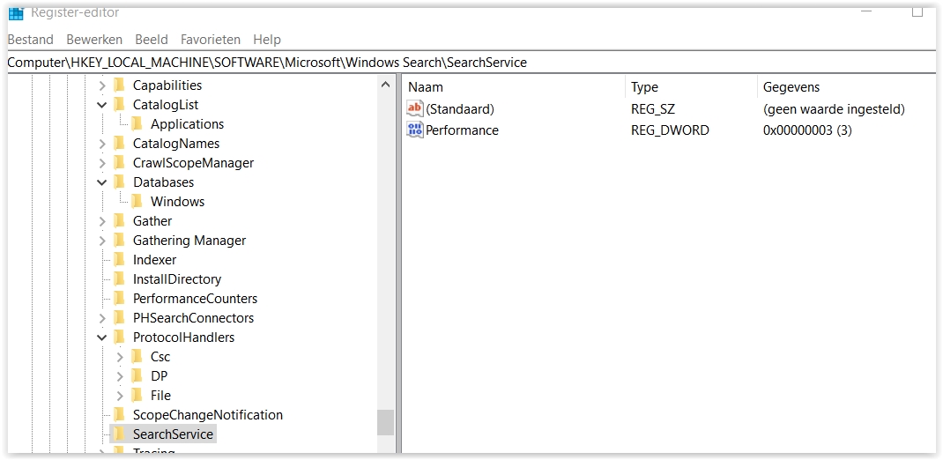Expand the Csc subkey chevron
The width and height of the screenshot is (943, 460).
pos(120,357)
